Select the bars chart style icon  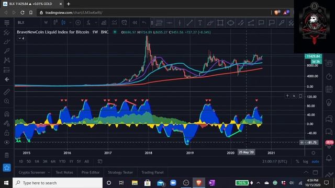(55, 22)
